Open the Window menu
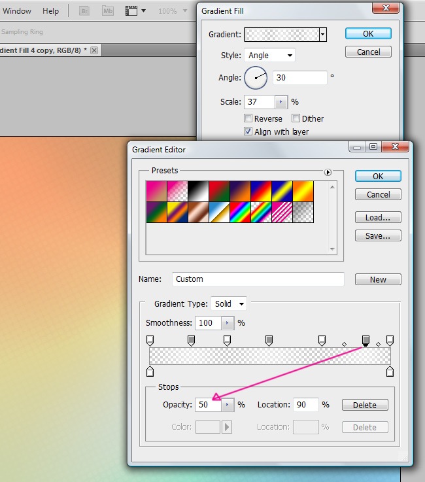The width and height of the screenshot is (425, 482). pos(17,11)
